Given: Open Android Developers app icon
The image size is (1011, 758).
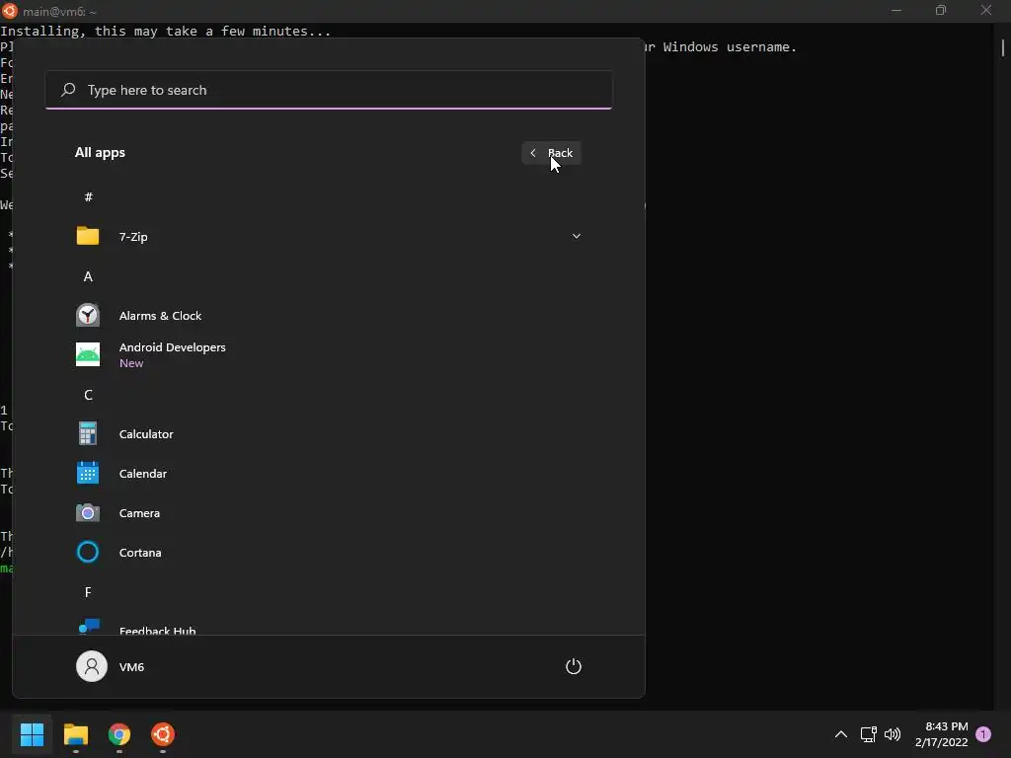Looking at the screenshot, I should click(88, 354).
